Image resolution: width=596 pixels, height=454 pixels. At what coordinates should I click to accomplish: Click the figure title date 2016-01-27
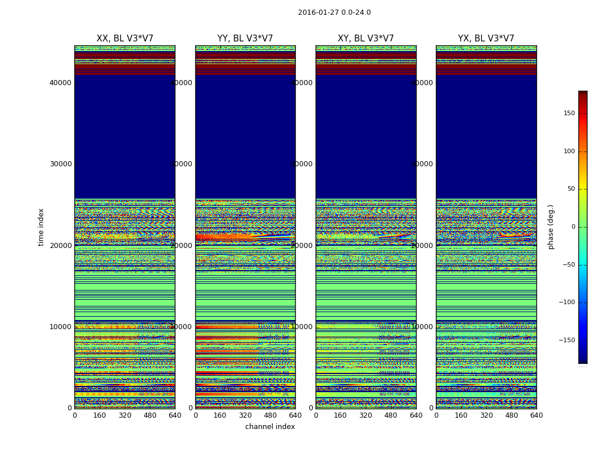(317, 12)
